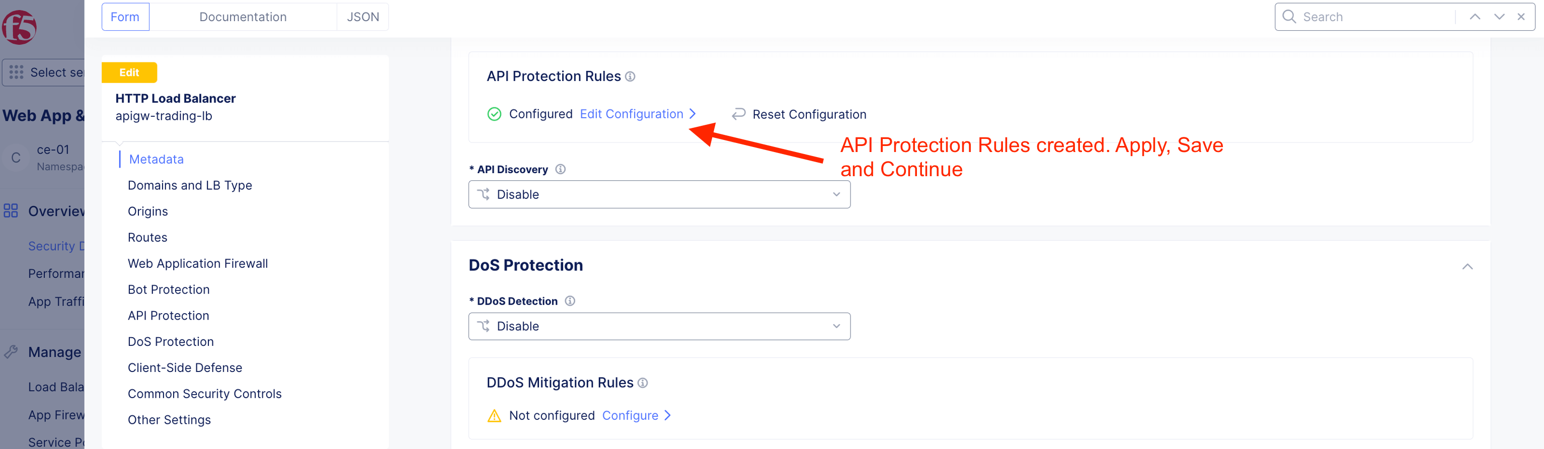Open the API Discovery dropdown
Viewport: 1544px width, 449px height.
(659, 195)
